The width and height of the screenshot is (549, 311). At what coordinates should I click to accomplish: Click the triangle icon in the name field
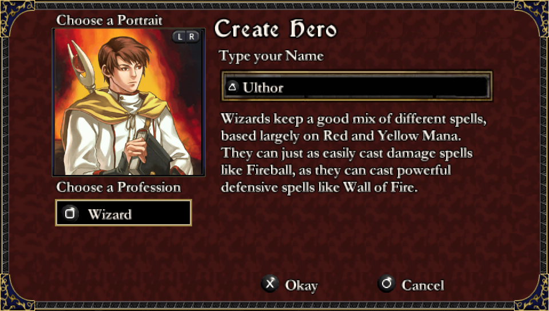click(232, 87)
